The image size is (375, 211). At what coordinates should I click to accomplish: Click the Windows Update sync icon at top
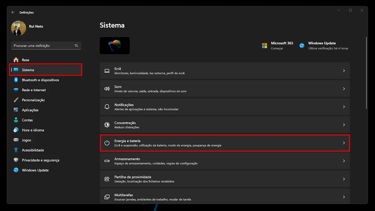(302, 46)
